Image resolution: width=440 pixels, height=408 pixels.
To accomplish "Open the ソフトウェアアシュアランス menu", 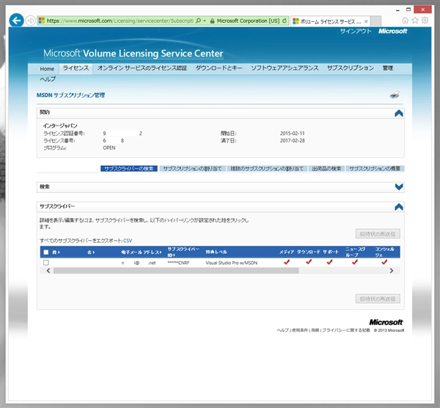I will [285, 68].
